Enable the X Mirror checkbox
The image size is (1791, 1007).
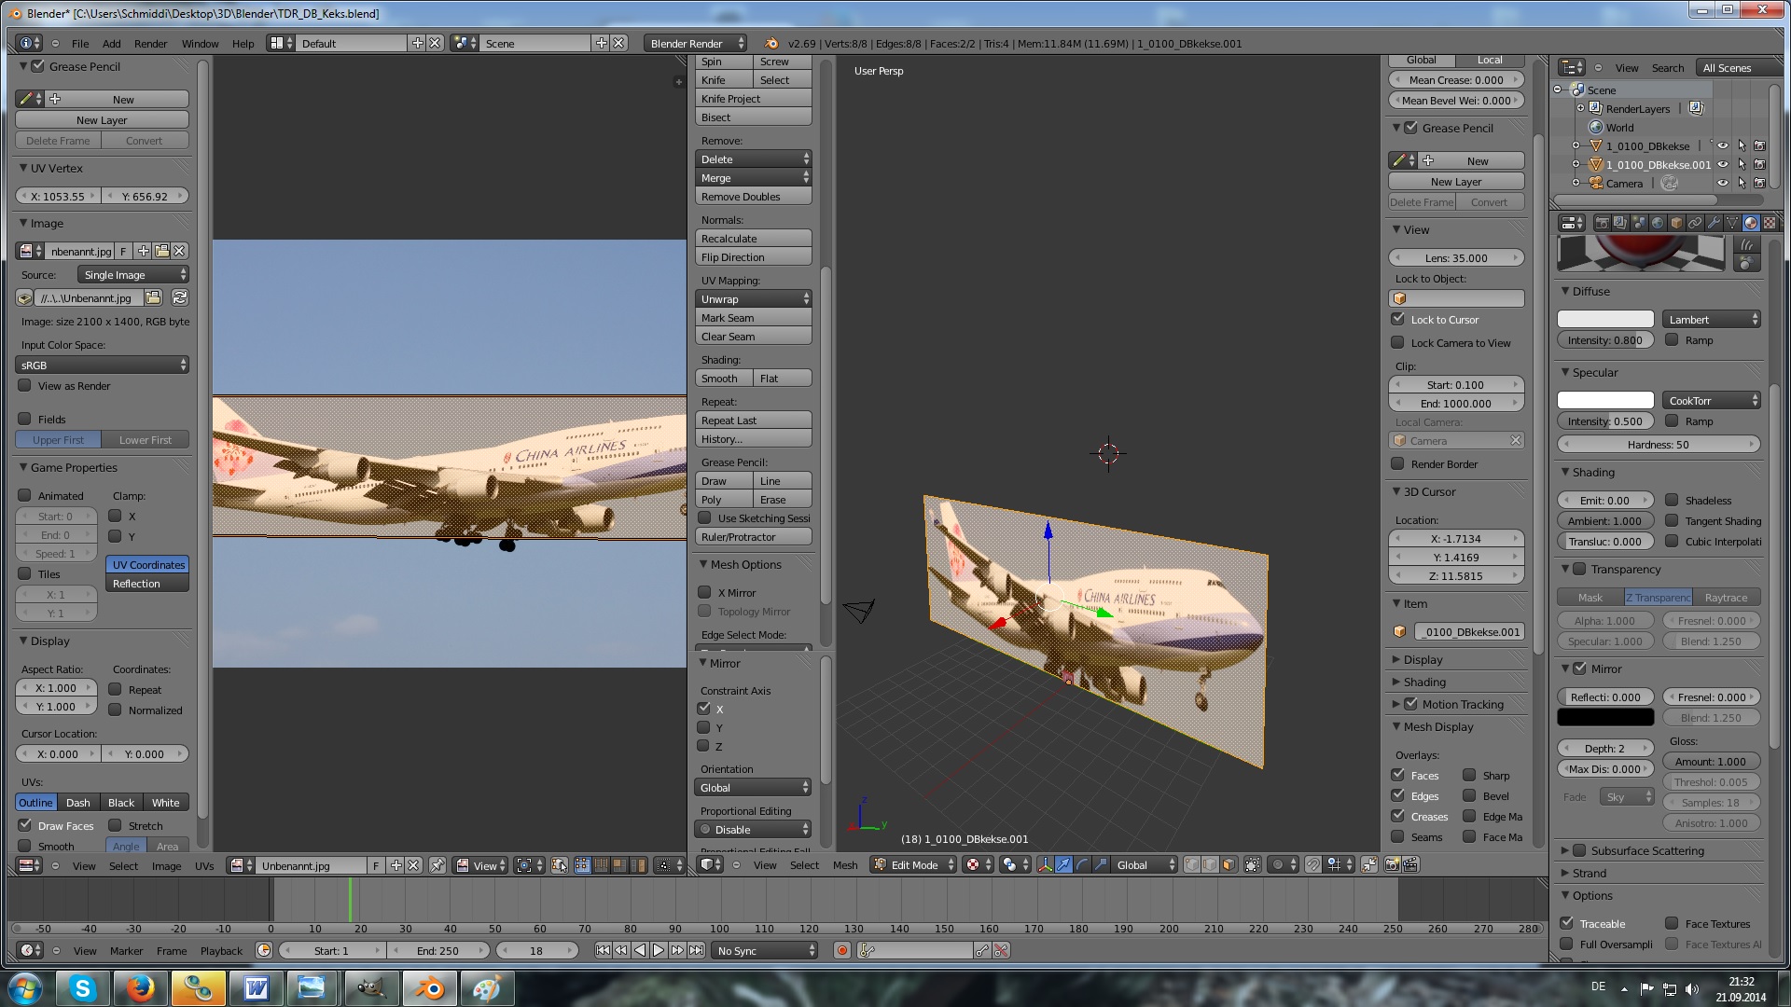tap(705, 592)
